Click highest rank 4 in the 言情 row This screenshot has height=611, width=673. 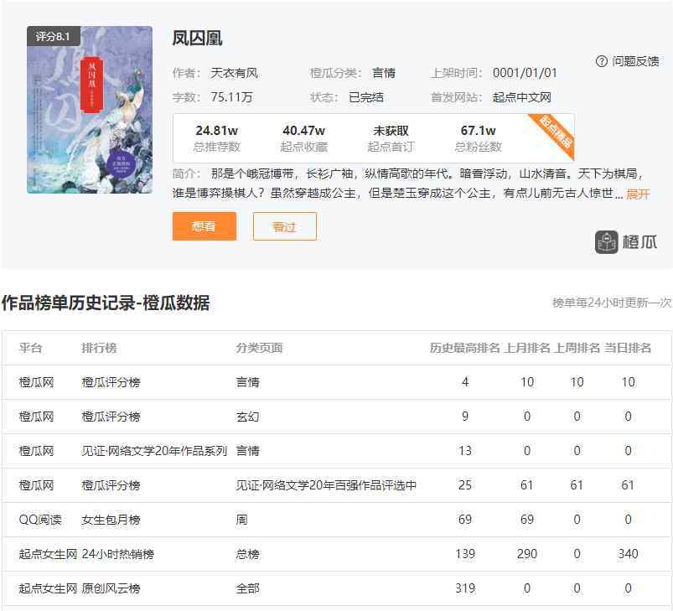tap(465, 382)
